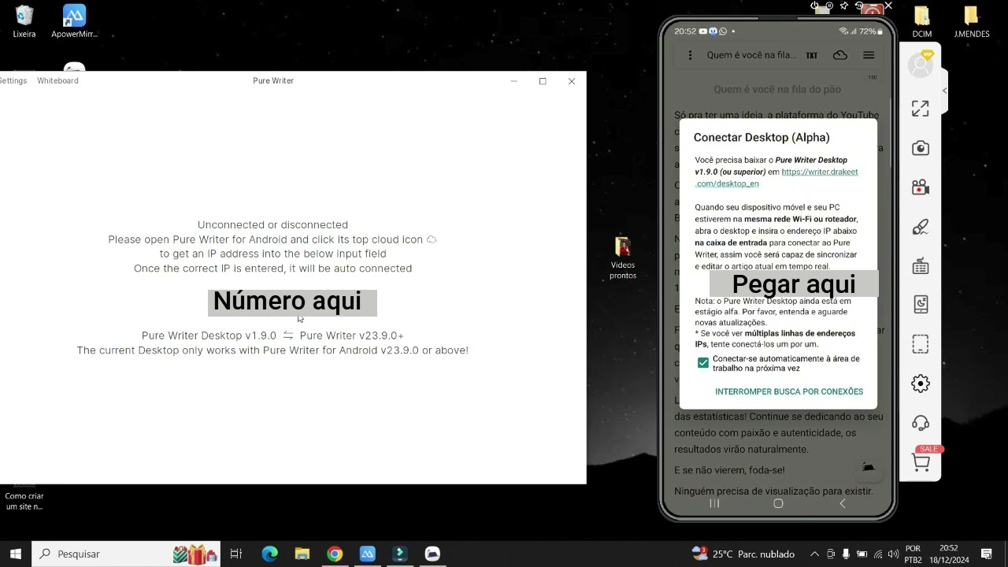Viewport: 1008px width, 567px height.
Task: Open the whiteboard brush tool icon
Action: [921, 227]
